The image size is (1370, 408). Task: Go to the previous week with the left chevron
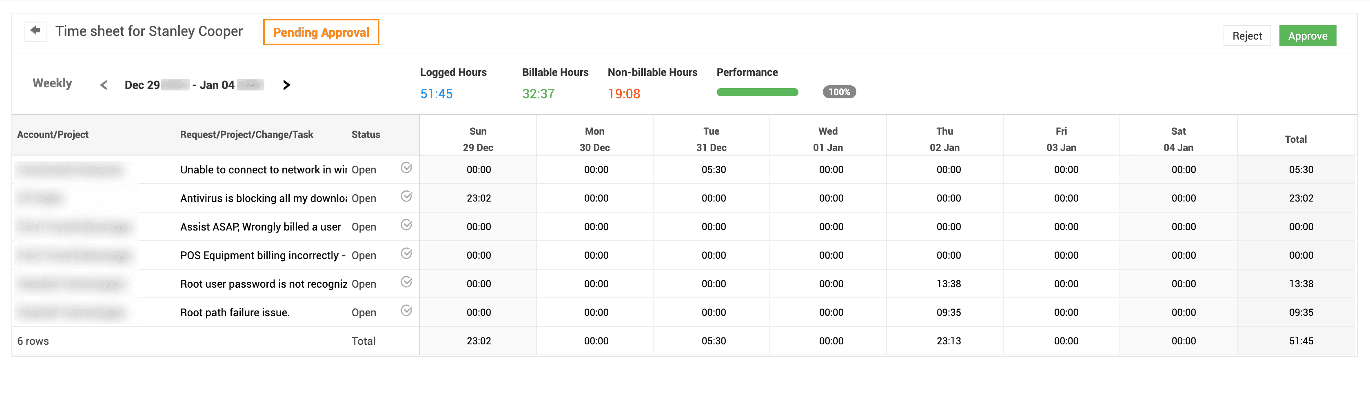point(103,84)
